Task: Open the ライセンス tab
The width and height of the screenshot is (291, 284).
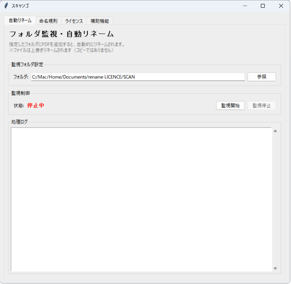Action: point(74,21)
